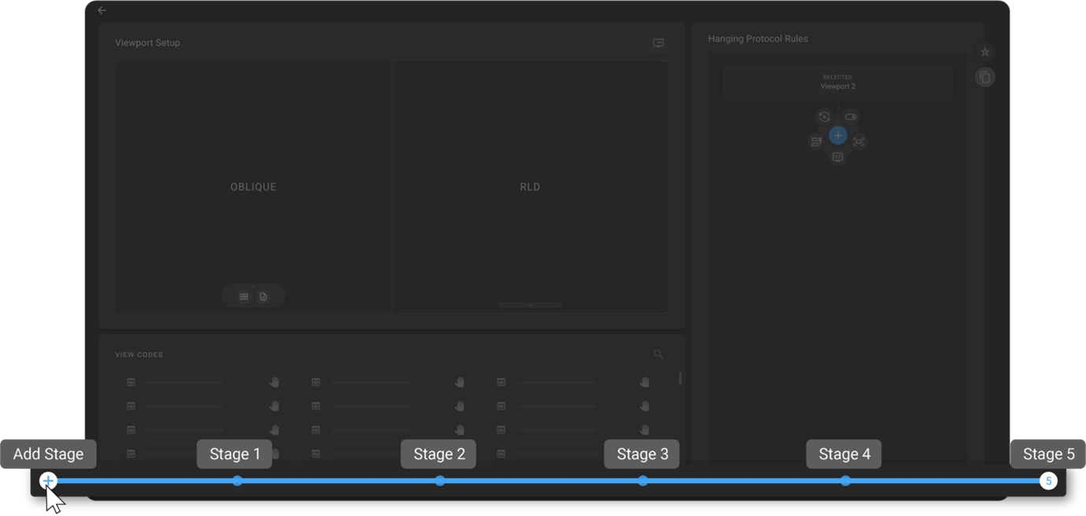Go to the Stage 4 timeline marker

coord(845,481)
